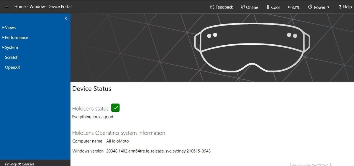This screenshot has height=166, width=354.
Task: Select the 'Computer name' label
Action: click(87, 141)
